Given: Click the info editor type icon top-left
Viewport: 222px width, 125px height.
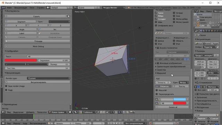Looking at the screenshot, I should 3,8.
